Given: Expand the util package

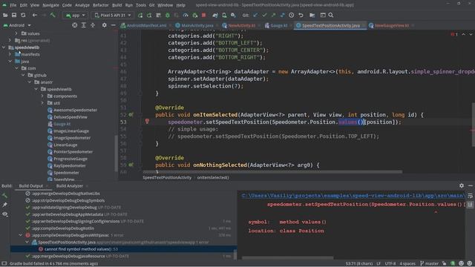Looking at the screenshot, I should point(42,103).
